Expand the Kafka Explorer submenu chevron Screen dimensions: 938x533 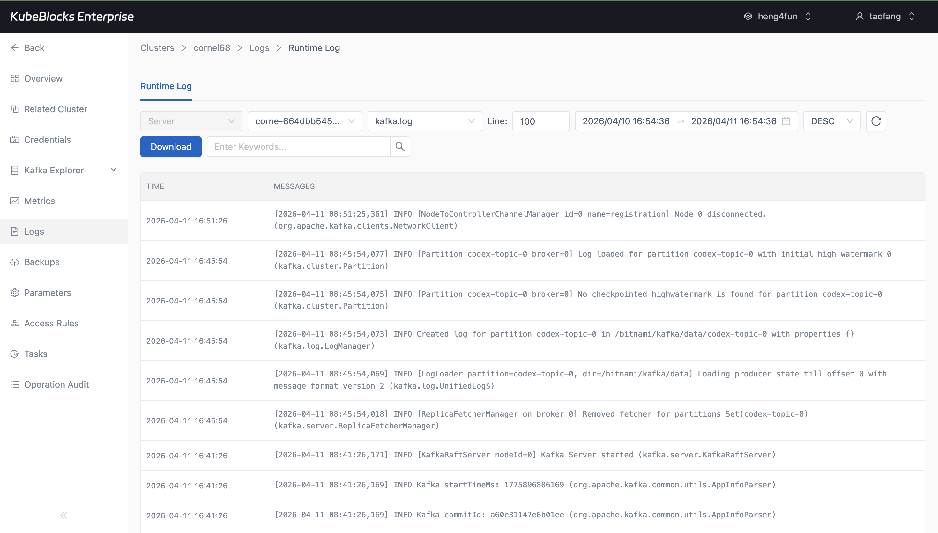[114, 170]
